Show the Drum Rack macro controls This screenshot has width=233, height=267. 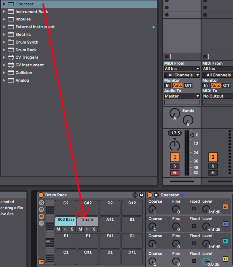(x=42, y=203)
